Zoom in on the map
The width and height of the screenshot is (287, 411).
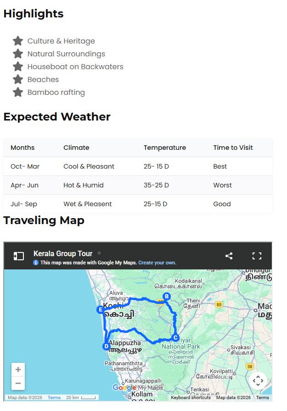pos(18,370)
